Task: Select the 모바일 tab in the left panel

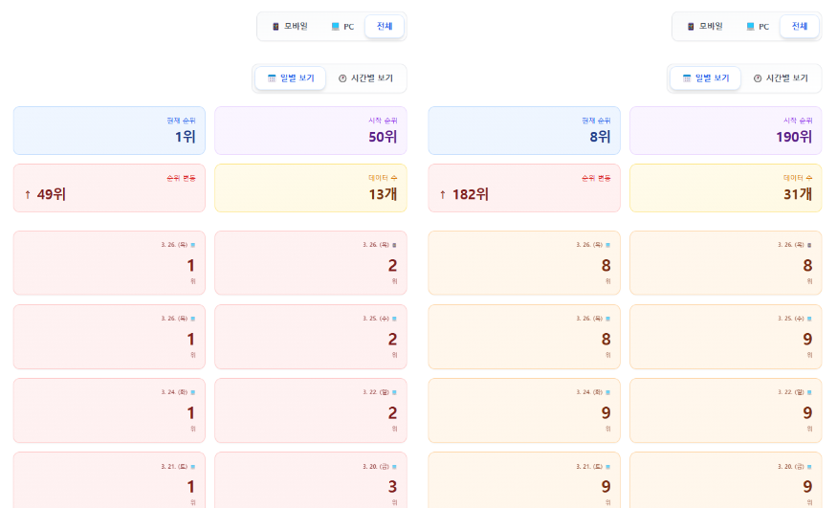Action: pos(290,26)
